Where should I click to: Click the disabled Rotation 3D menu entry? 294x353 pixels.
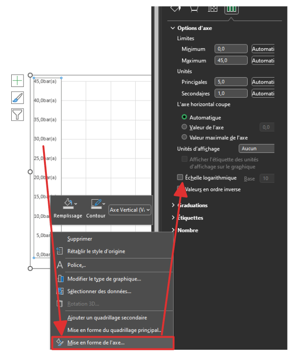point(83,304)
